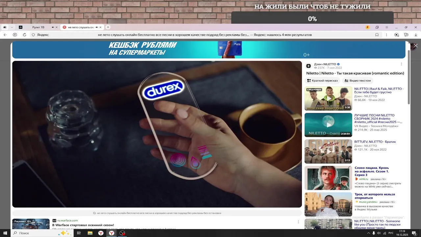Open File Explorer from the taskbar

point(90,233)
